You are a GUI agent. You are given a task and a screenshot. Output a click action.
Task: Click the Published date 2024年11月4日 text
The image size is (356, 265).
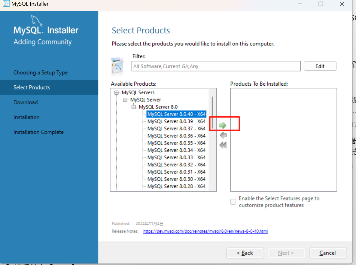149,224
